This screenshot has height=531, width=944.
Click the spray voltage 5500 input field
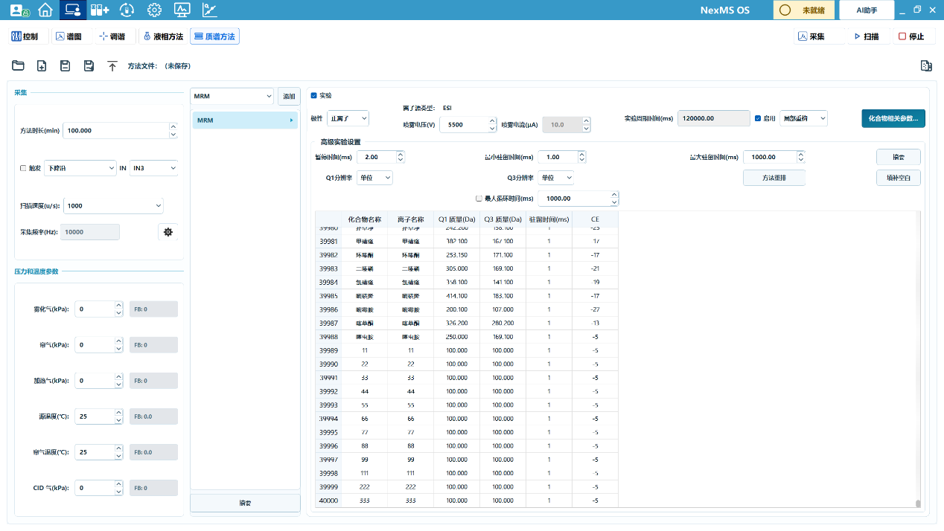click(464, 125)
